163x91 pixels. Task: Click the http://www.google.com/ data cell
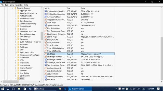91,54
